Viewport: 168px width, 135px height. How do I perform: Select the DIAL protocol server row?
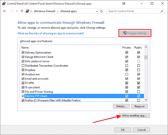82,61
